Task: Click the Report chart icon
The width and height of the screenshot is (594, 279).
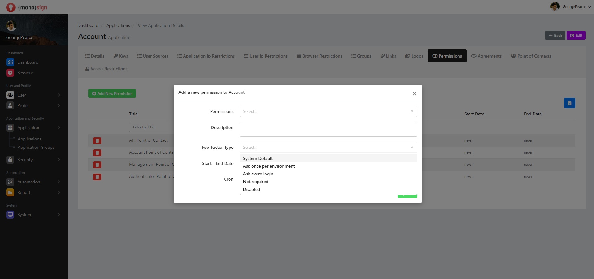Action: [x=10, y=192]
